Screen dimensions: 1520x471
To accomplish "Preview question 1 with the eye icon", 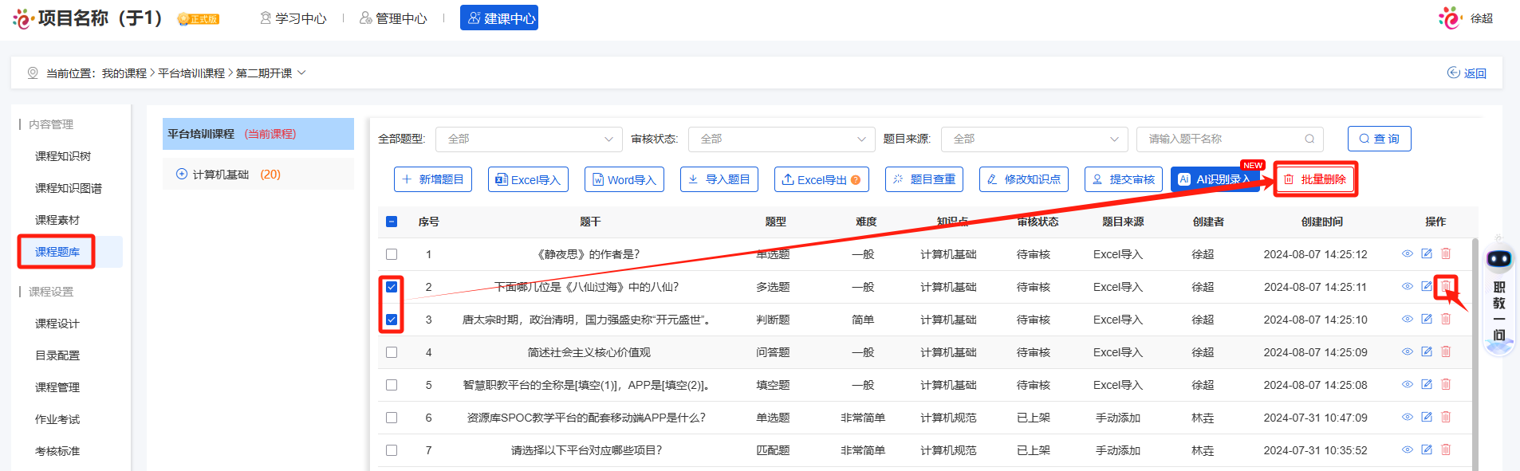I will [1408, 253].
